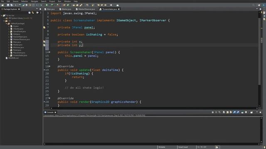Select README.md in Package Explorer

[13, 58]
